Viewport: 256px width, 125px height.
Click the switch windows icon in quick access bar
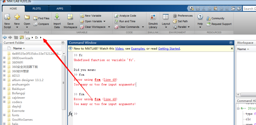(x=233, y=8)
